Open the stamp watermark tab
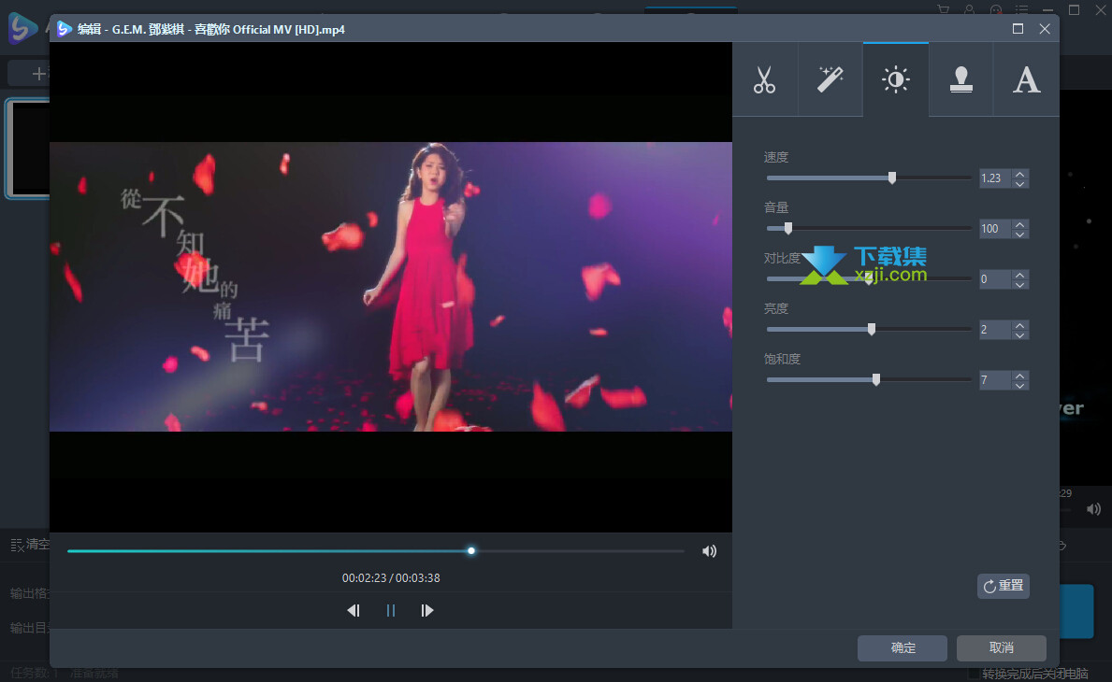Viewport: 1112px width, 682px height. pos(960,79)
